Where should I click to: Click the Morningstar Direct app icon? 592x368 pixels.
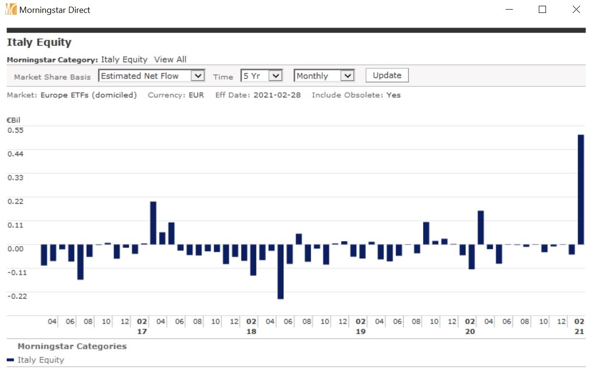tap(11, 10)
